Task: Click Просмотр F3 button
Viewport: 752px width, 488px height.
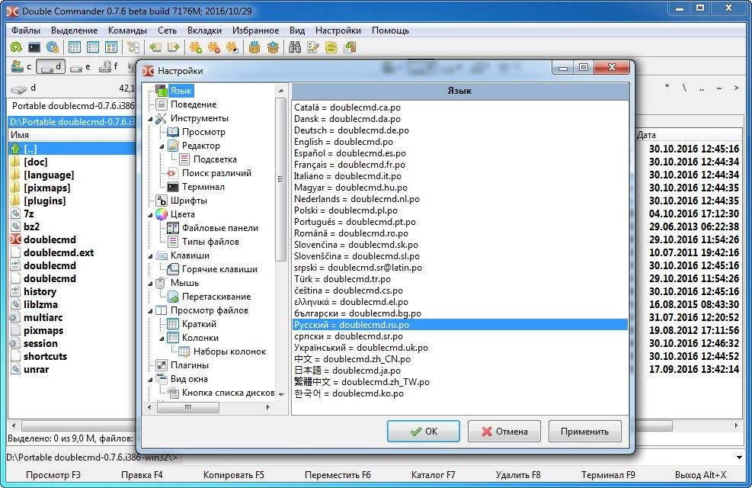Action: 53,475
